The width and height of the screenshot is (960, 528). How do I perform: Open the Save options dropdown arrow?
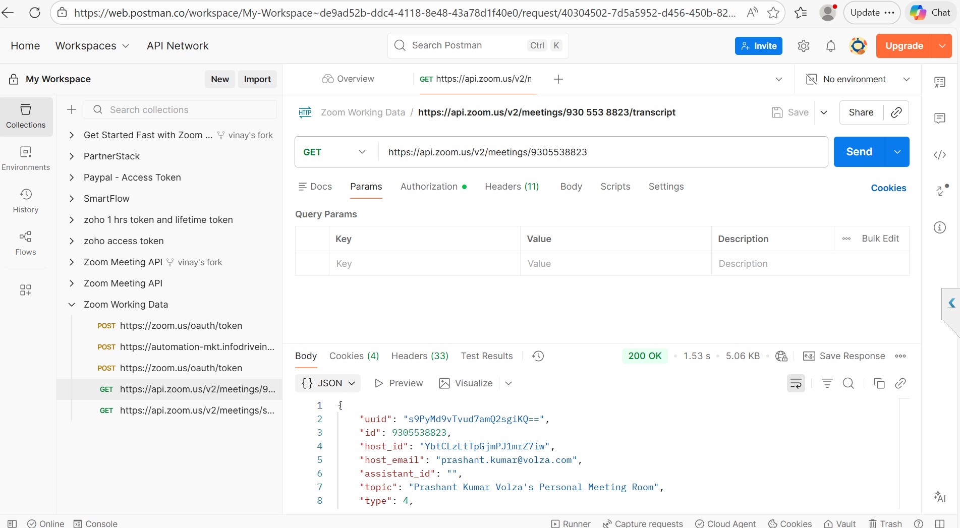[x=824, y=112]
